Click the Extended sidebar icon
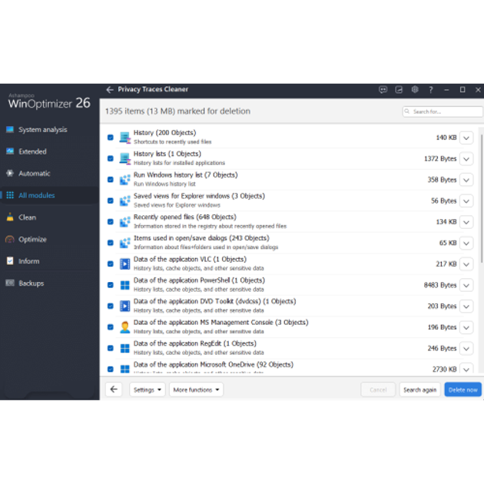This screenshot has height=484, width=484. pos(10,151)
